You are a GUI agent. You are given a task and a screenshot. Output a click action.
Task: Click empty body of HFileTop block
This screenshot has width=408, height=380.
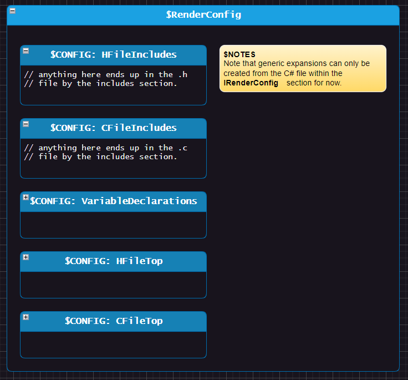114,285
